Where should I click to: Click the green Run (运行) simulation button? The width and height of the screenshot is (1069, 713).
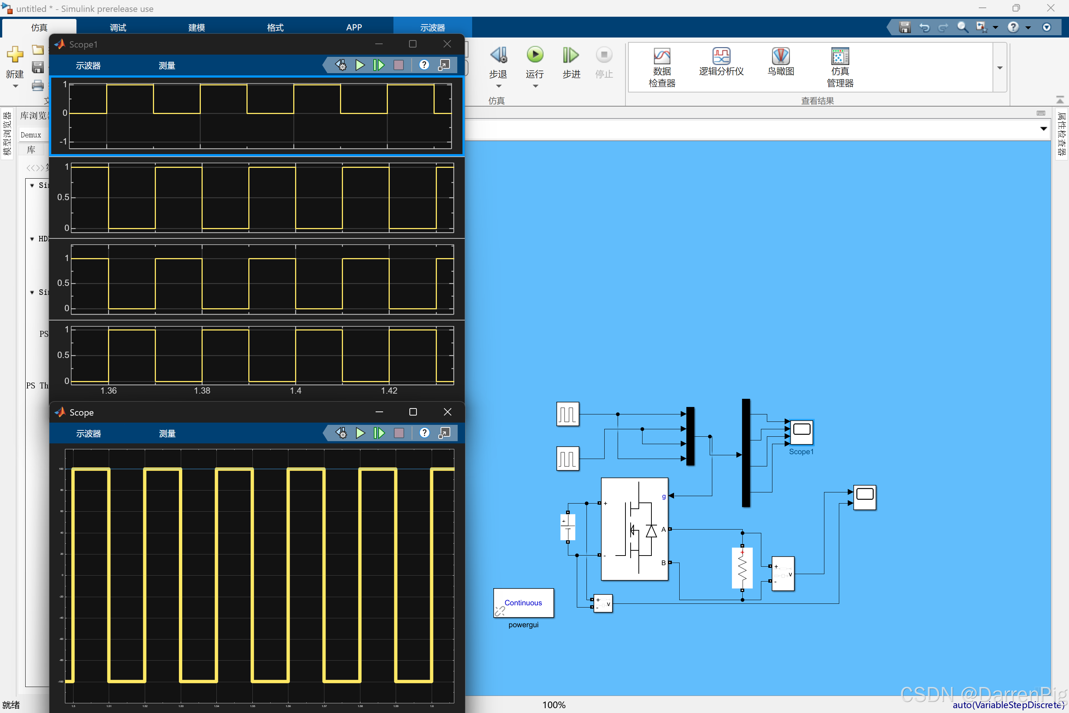coord(534,55)
